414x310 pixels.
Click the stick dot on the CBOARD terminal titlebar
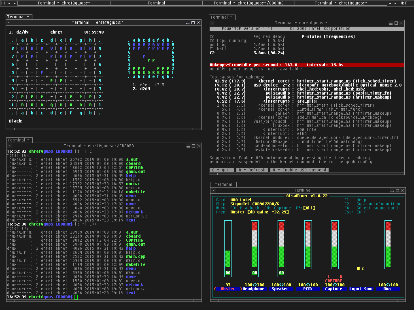9,146
